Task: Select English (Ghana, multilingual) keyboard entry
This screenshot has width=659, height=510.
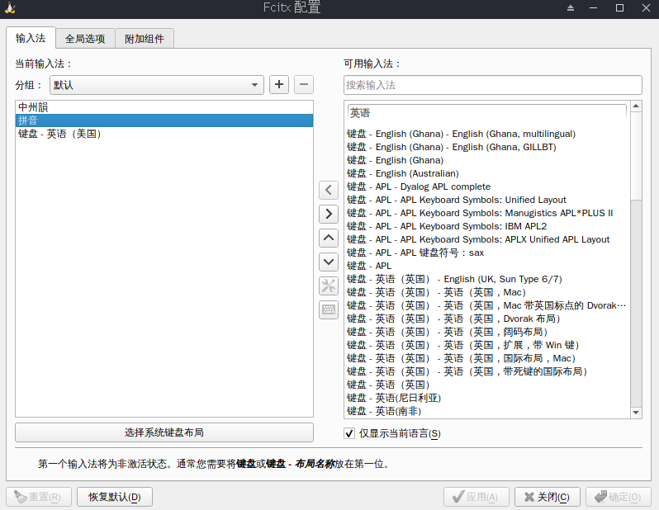Action: (487, 134)
